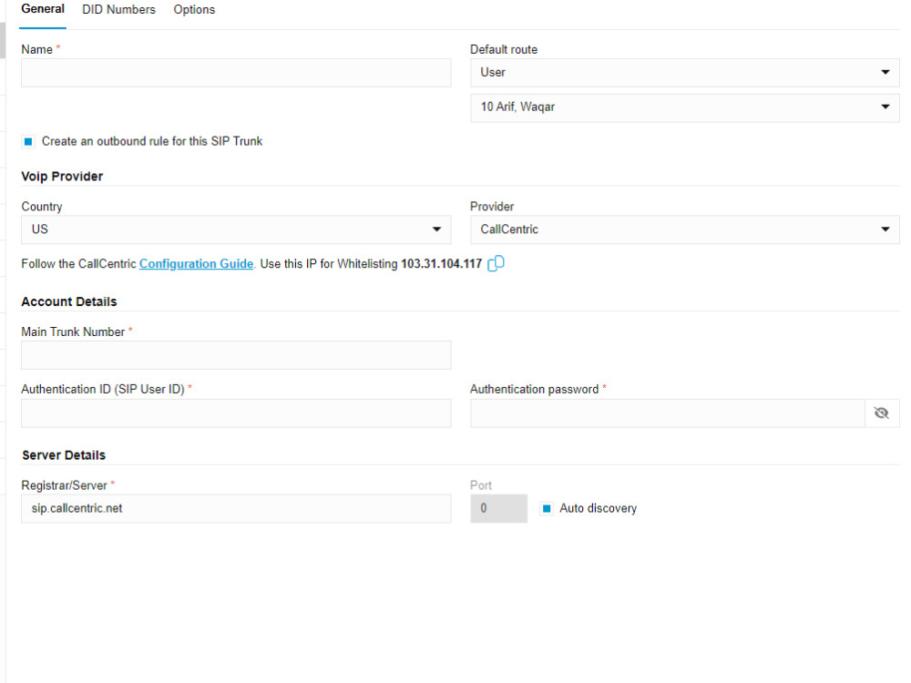
Task: Click the IP text 103.31.104.117
Action: (442, 264)
